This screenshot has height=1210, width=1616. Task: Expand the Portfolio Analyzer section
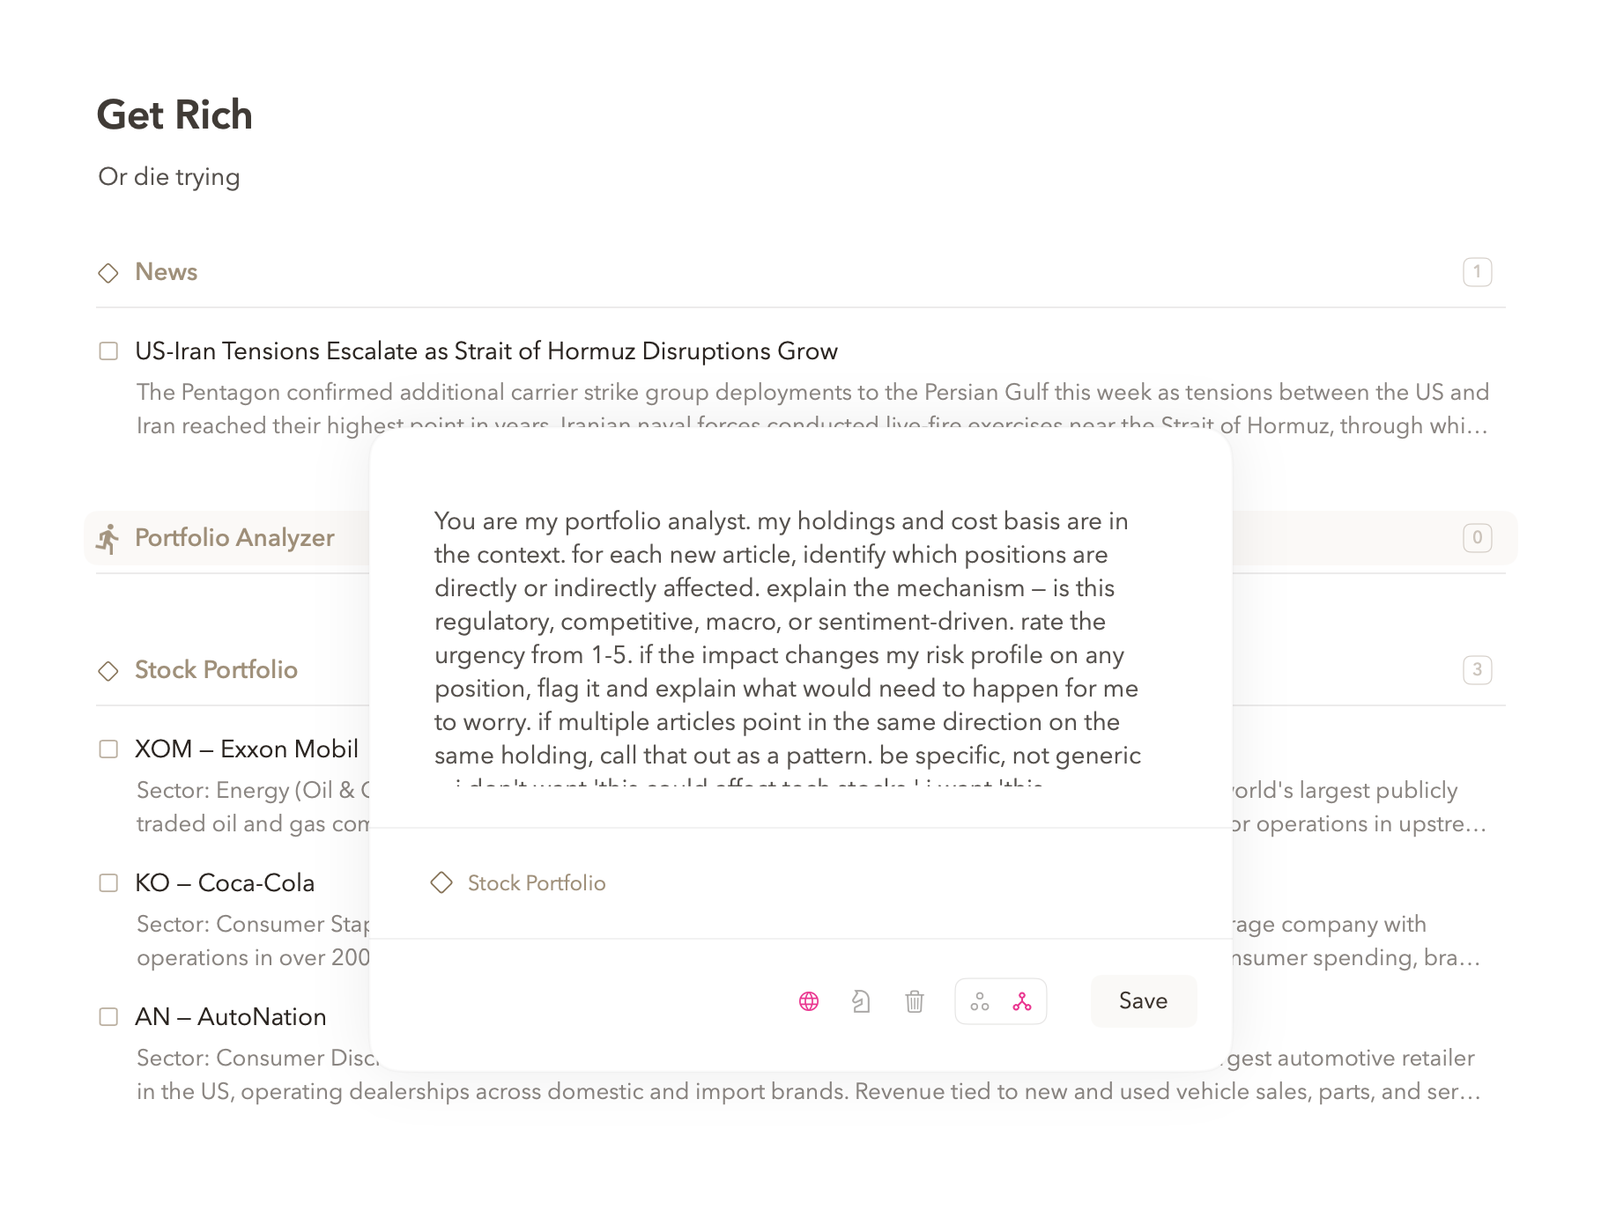point(234,538)
